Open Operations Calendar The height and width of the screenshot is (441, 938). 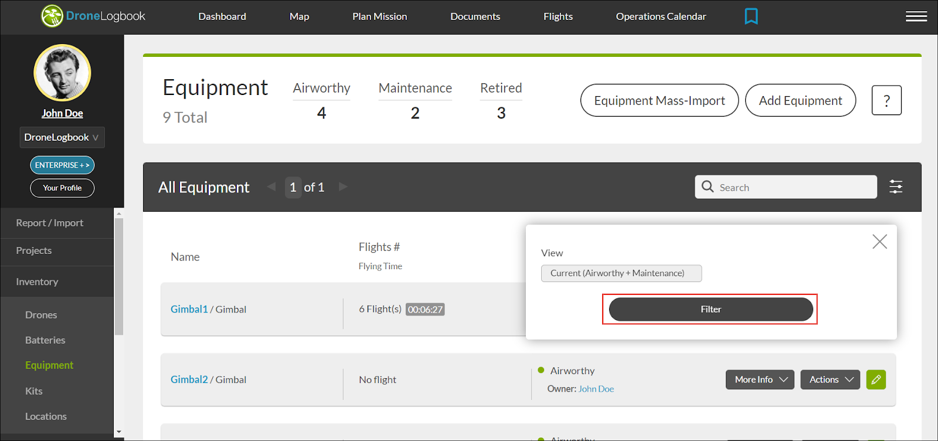click(661, 16)
